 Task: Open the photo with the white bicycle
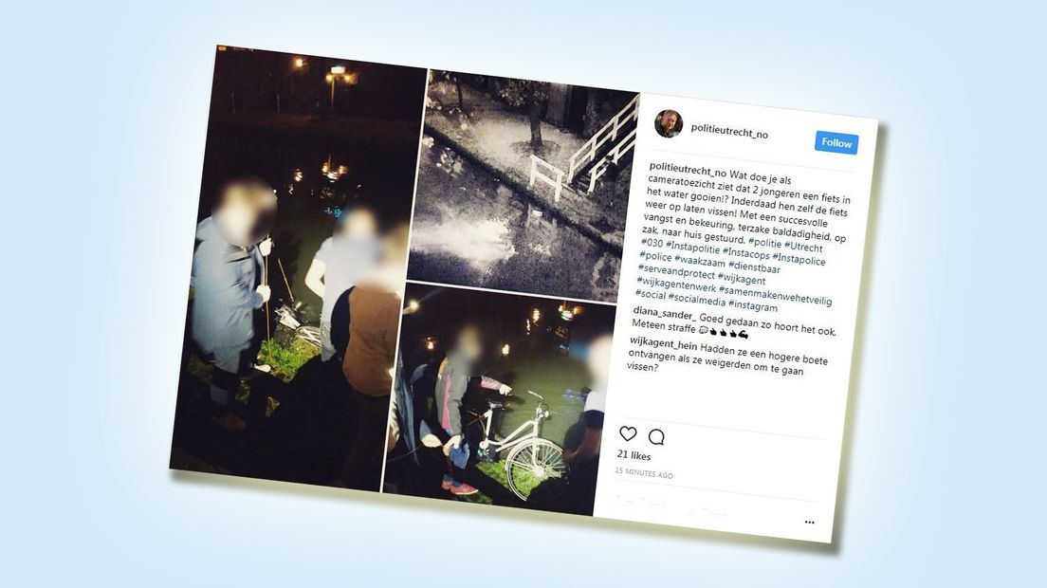pyautogui.click(x=498, y=397)
